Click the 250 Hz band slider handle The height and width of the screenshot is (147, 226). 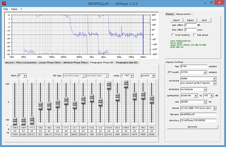pyautogui.click(x=66, y=101)
